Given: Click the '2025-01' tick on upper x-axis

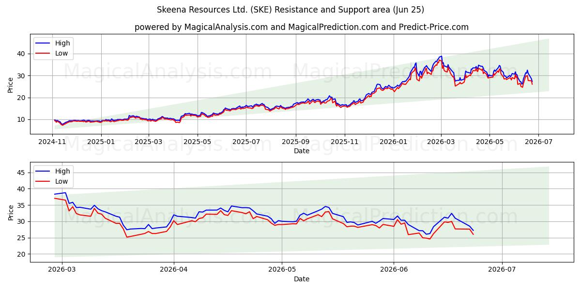Looking at the screenshot, I should (101, 142).
